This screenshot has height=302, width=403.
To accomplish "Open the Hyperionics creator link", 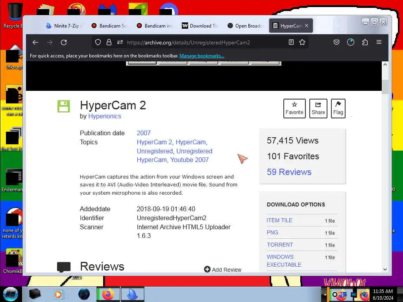I will [x=105, y=116].
